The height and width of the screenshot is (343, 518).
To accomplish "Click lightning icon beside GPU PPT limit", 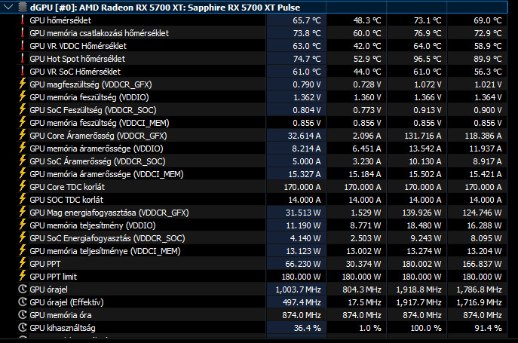I will pyautogui.click(x=23, y=276).
